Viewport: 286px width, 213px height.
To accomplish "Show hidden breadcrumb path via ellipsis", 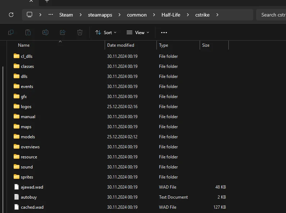I will pos(51,15).
